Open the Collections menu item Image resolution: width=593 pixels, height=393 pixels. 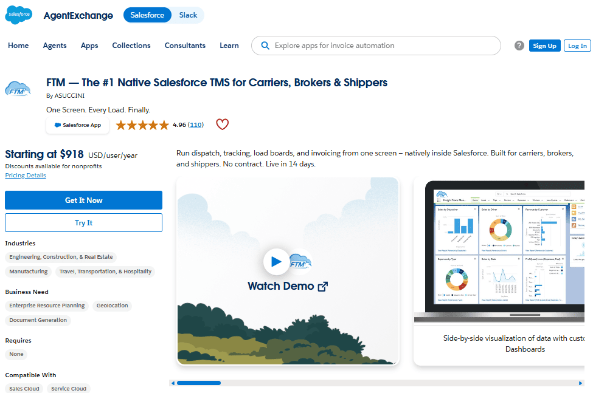[x=131, y=46]
